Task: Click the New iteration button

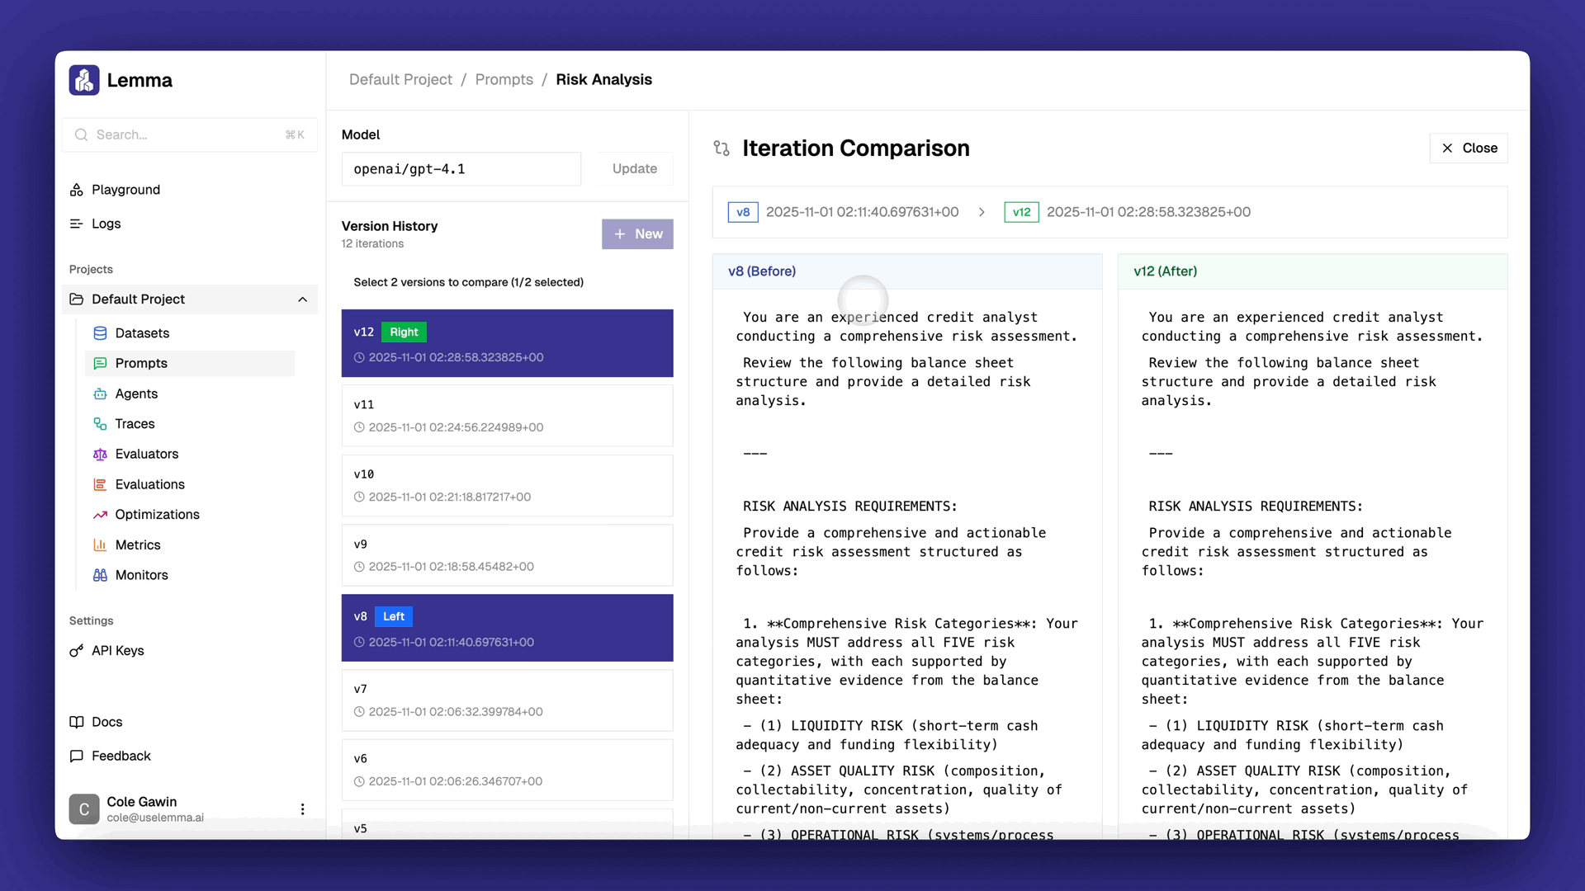Action: click(x=637, y=234)
